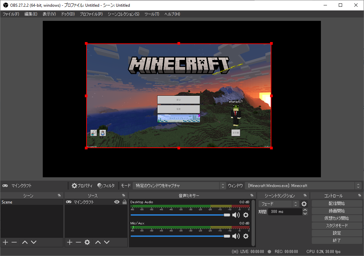Add a new scene with plus icon

5,242
